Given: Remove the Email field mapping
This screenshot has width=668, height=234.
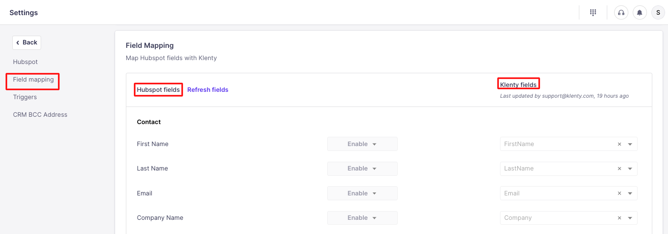Looking at the screenshot, I should tap(619, 193).
